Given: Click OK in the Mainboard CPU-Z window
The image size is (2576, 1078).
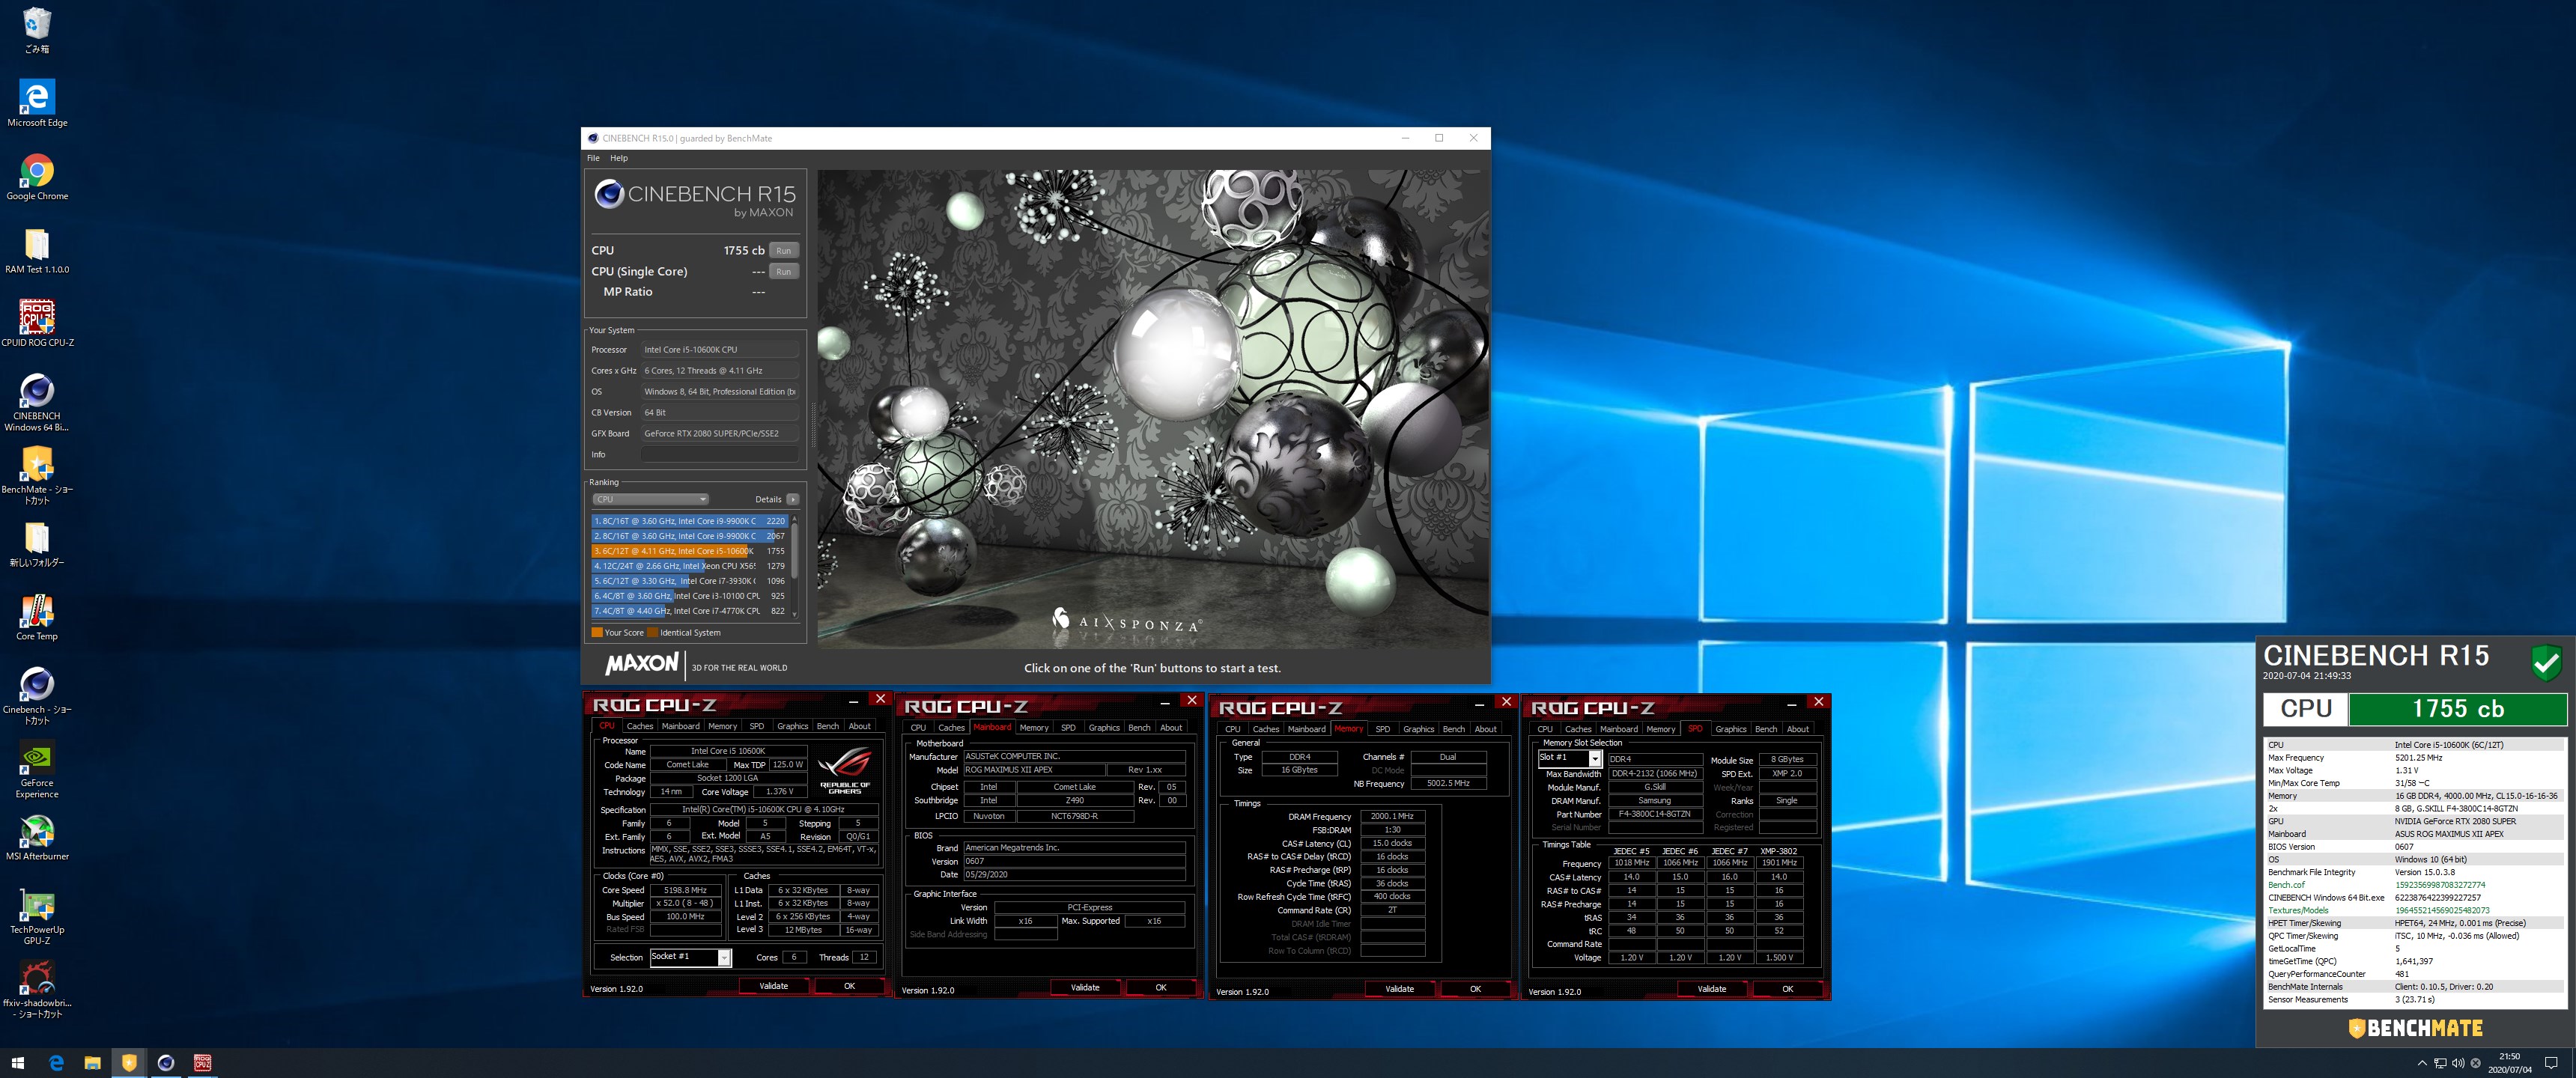Looking at the screenshot, I should pyautogui.click(x=1161, y=988).
